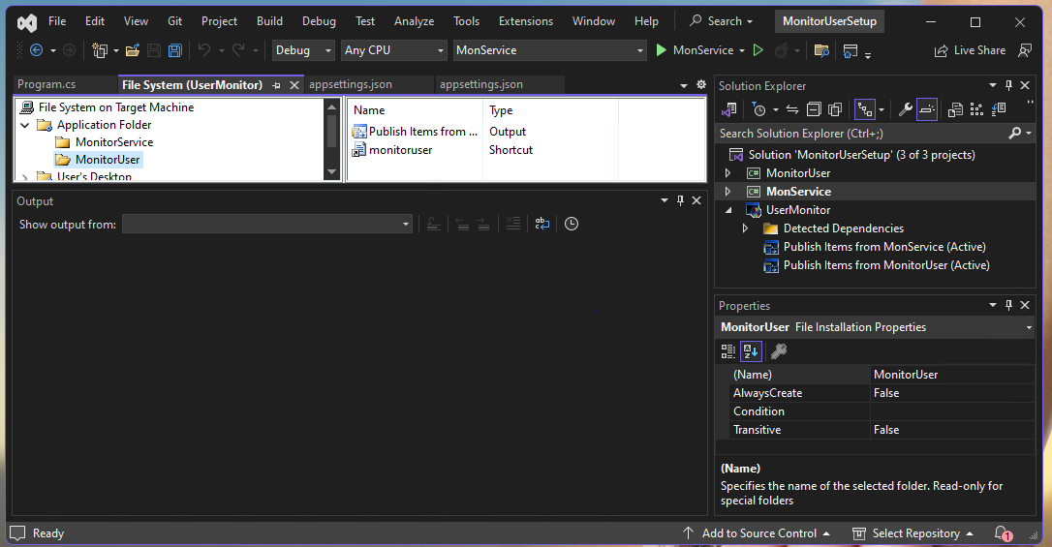Viewport: 1052px width, 547px height.
Task: Open the active documents list dropdown arrow
Action: pyautogui.click(x=684, y=85)
